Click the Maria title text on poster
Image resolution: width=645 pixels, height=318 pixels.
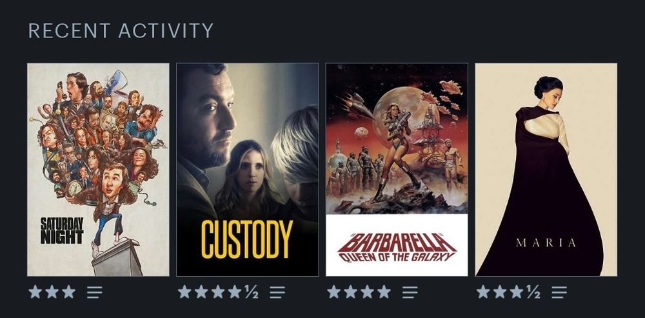(x=546, y=243)
